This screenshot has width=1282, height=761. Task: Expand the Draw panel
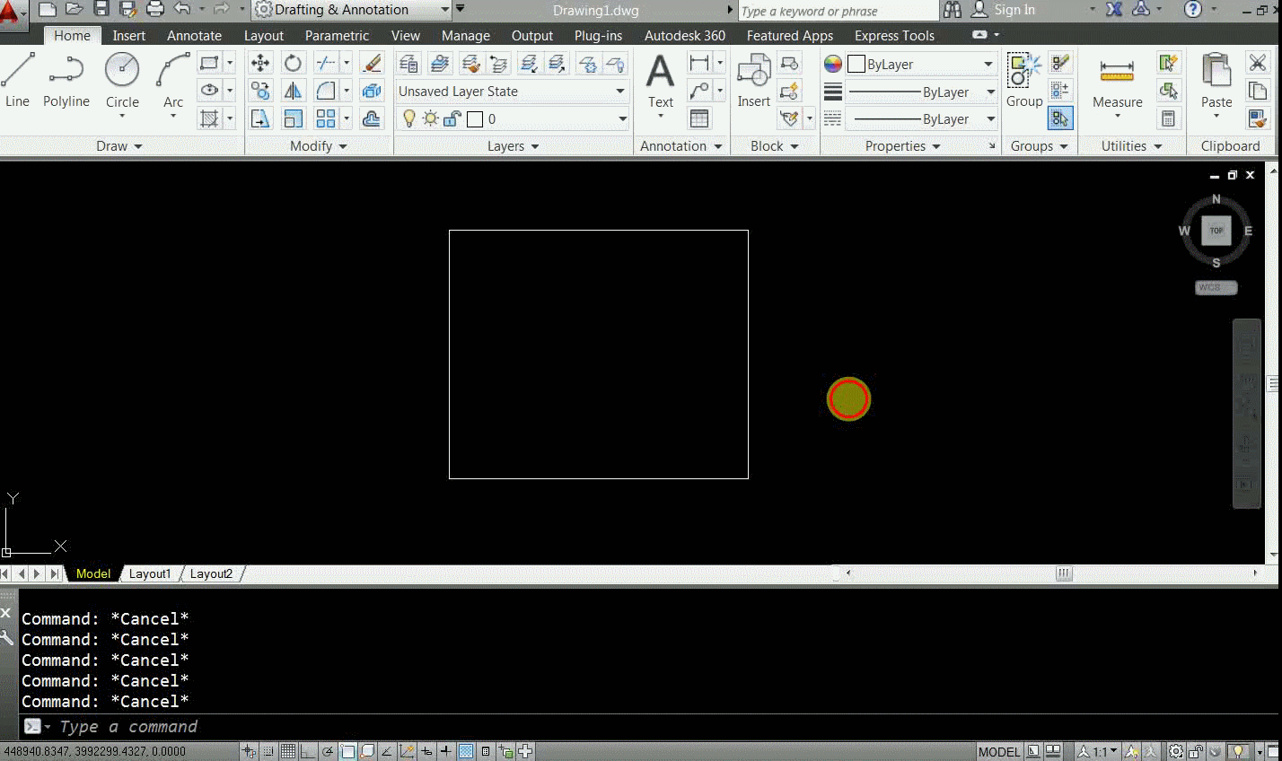[x=119, y=146]
